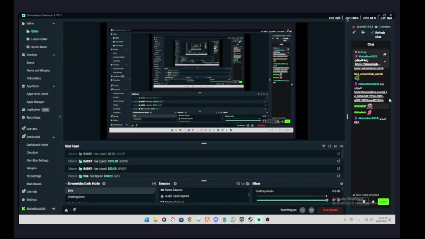Viewport: 425px width, 239px height.
Task: Open Apps Manager
Action: (36, 102)
